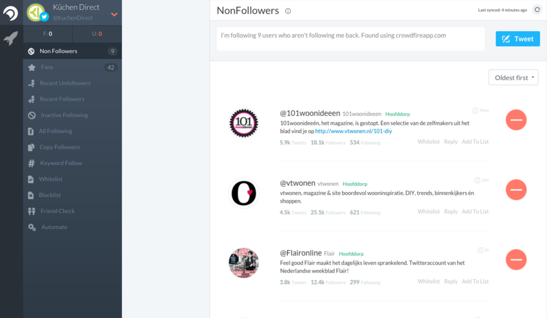The image size is (547, 318).
Task: Reply to @Flaironline
Action: click(x=451, y=281)
